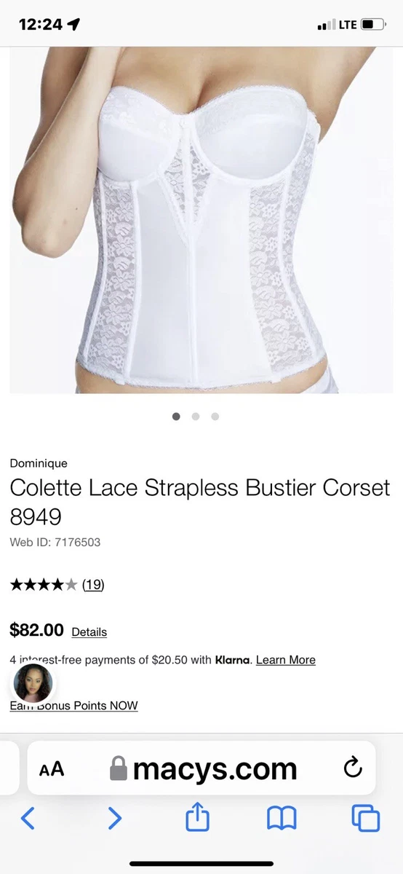Open the Dominique brand link
The height and width of the screenshot is (874, 403).
coord(39,463)
